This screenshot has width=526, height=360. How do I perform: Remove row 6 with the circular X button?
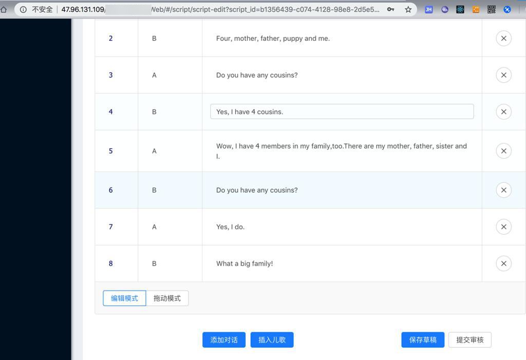tap(503, 190)
